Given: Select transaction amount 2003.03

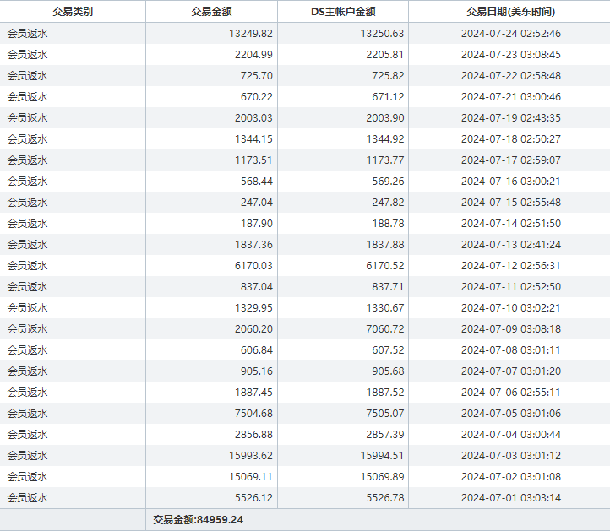Looking at the screenshot, I should pyautogui.click(x=253, y=118).
